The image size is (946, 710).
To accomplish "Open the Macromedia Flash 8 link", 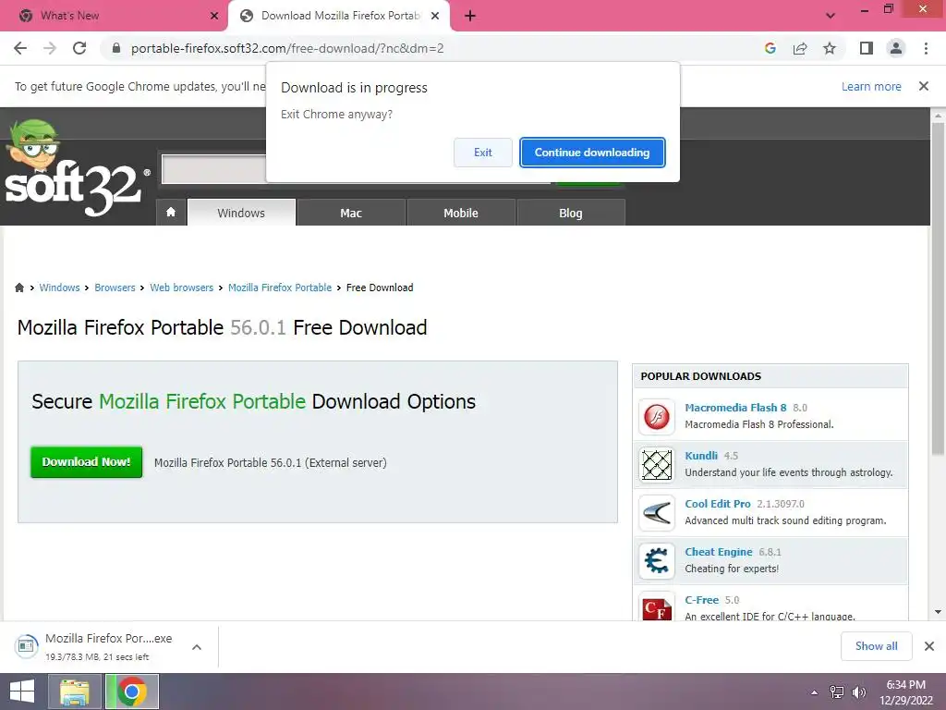I will point(735,408).
